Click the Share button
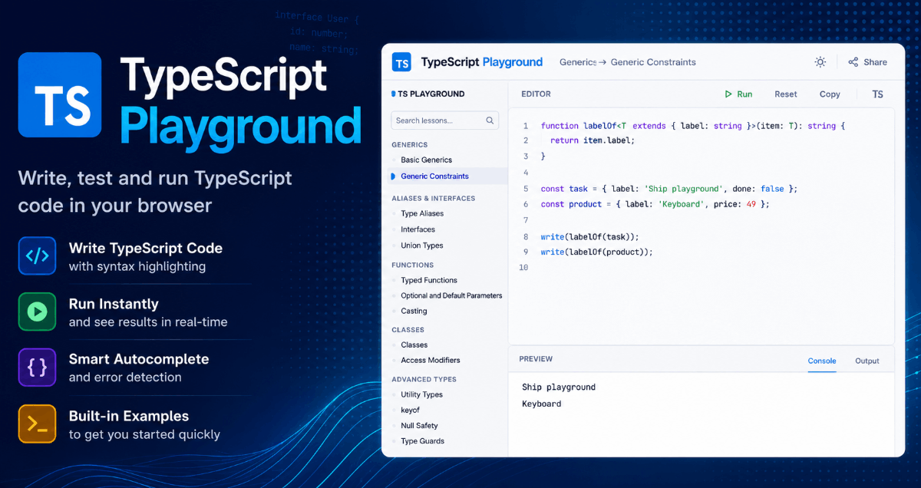This screenshot has width=921, height=488. (867, 62)
